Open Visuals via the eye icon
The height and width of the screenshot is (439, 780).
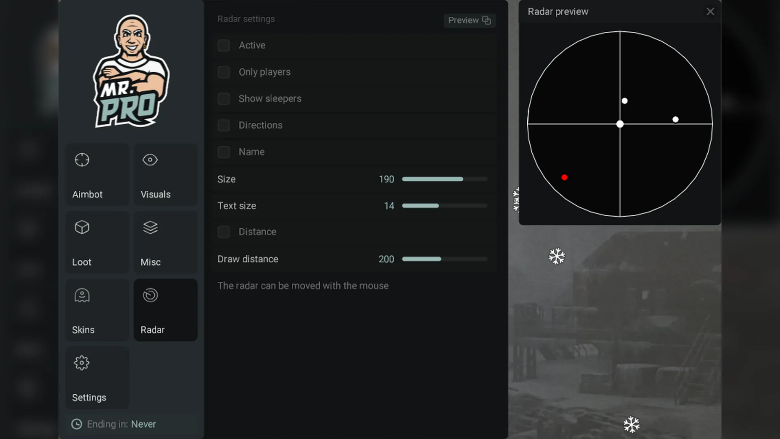pos(150,160)
